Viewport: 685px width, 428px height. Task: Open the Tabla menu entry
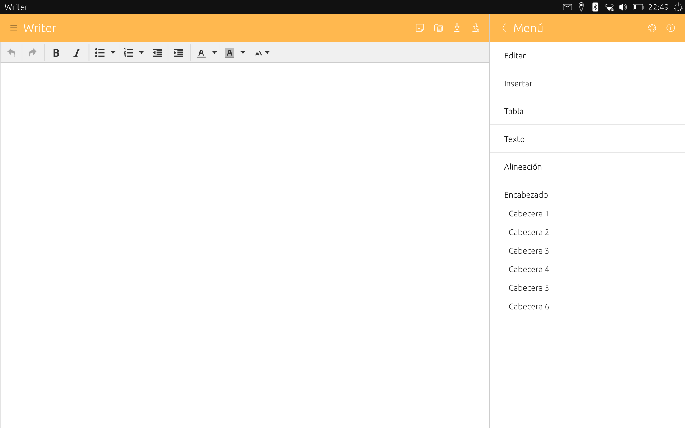587,111
